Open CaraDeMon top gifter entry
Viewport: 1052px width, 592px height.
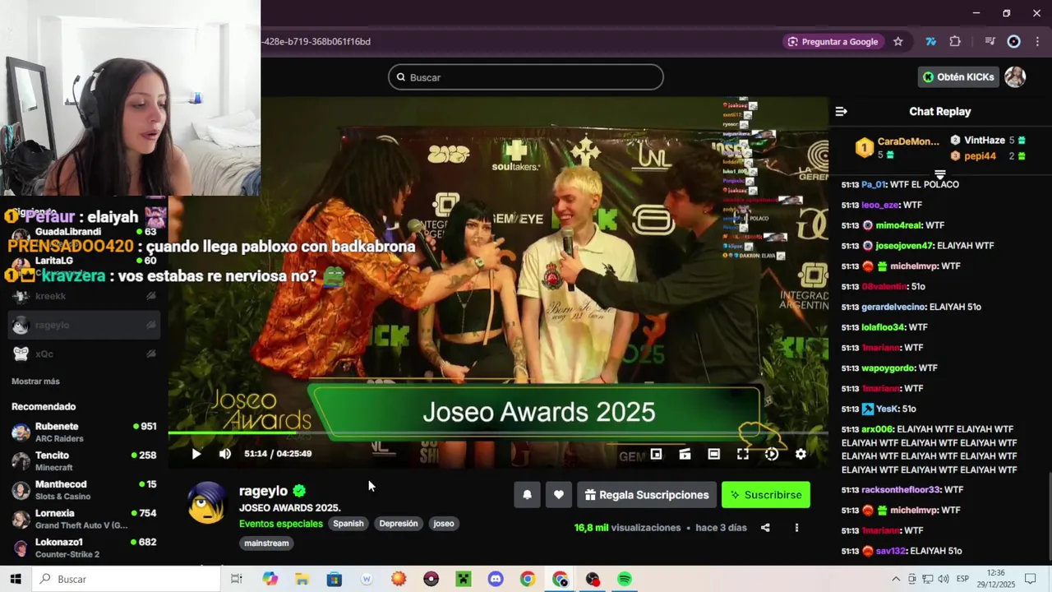(897, 147)
